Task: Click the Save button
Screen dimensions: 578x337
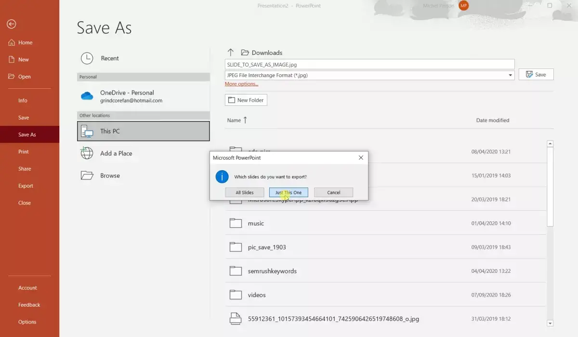Action: point(536,74)
